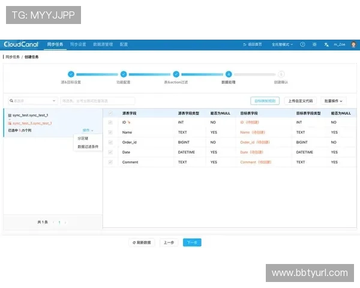
Task: Click the 上传自定义代码 button
Action: (x=301, y=101)
